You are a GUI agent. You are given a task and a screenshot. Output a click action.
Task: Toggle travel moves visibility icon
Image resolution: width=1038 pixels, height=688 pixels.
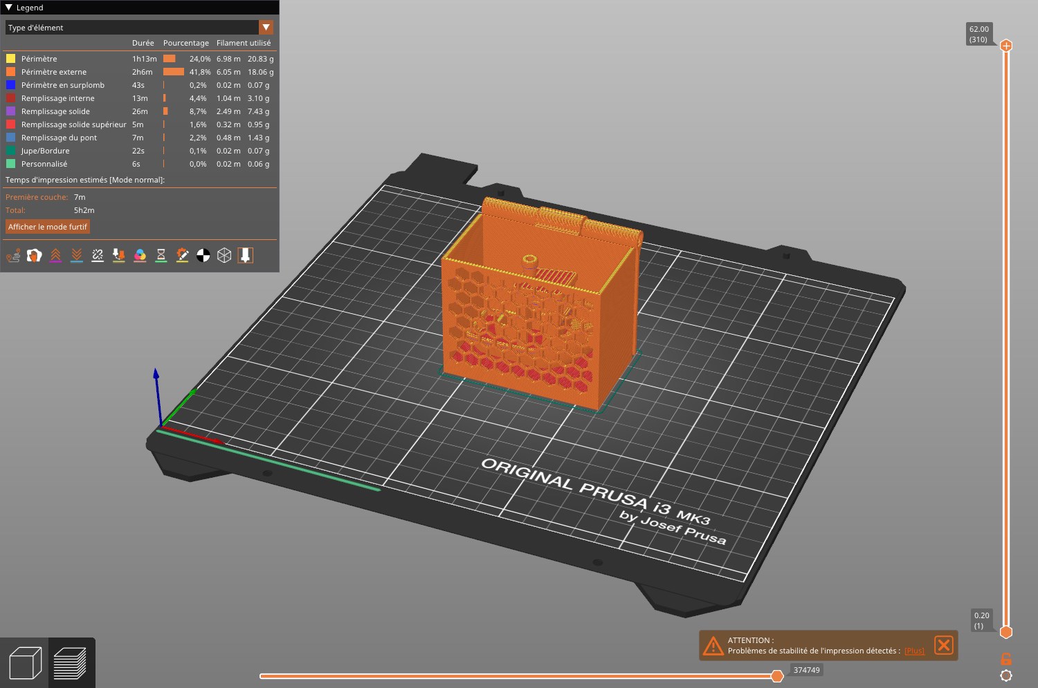coord(13,256)
